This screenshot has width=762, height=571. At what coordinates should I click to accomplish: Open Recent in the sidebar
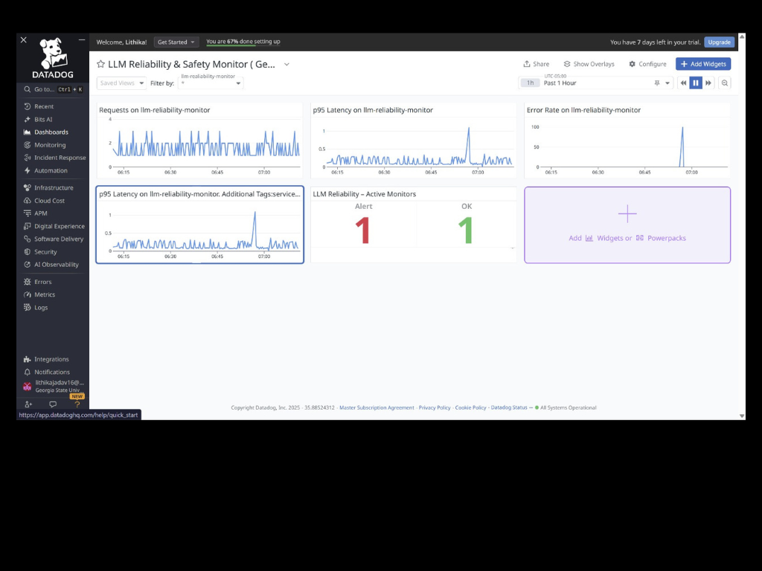(x=44, y=106)
